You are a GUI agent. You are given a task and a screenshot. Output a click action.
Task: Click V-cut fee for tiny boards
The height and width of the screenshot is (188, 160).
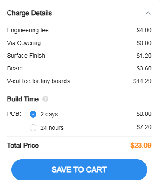[38, 81]
